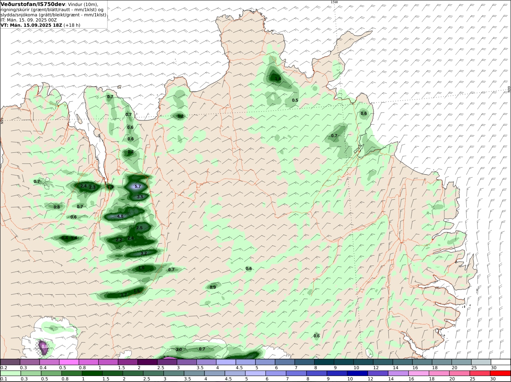511x382 pixels.
Task: Select the green 0.5–0.8 rain legend swatch
Action: click(51, 374)
